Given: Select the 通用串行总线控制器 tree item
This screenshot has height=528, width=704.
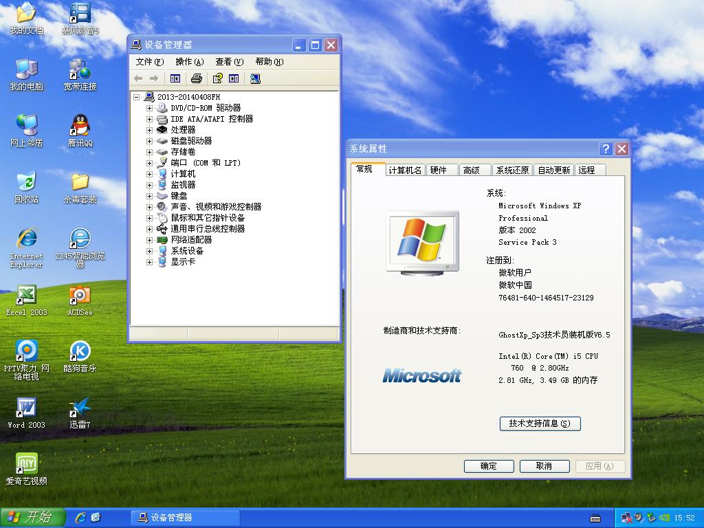Looking at the screenshot, I should 208,229.
